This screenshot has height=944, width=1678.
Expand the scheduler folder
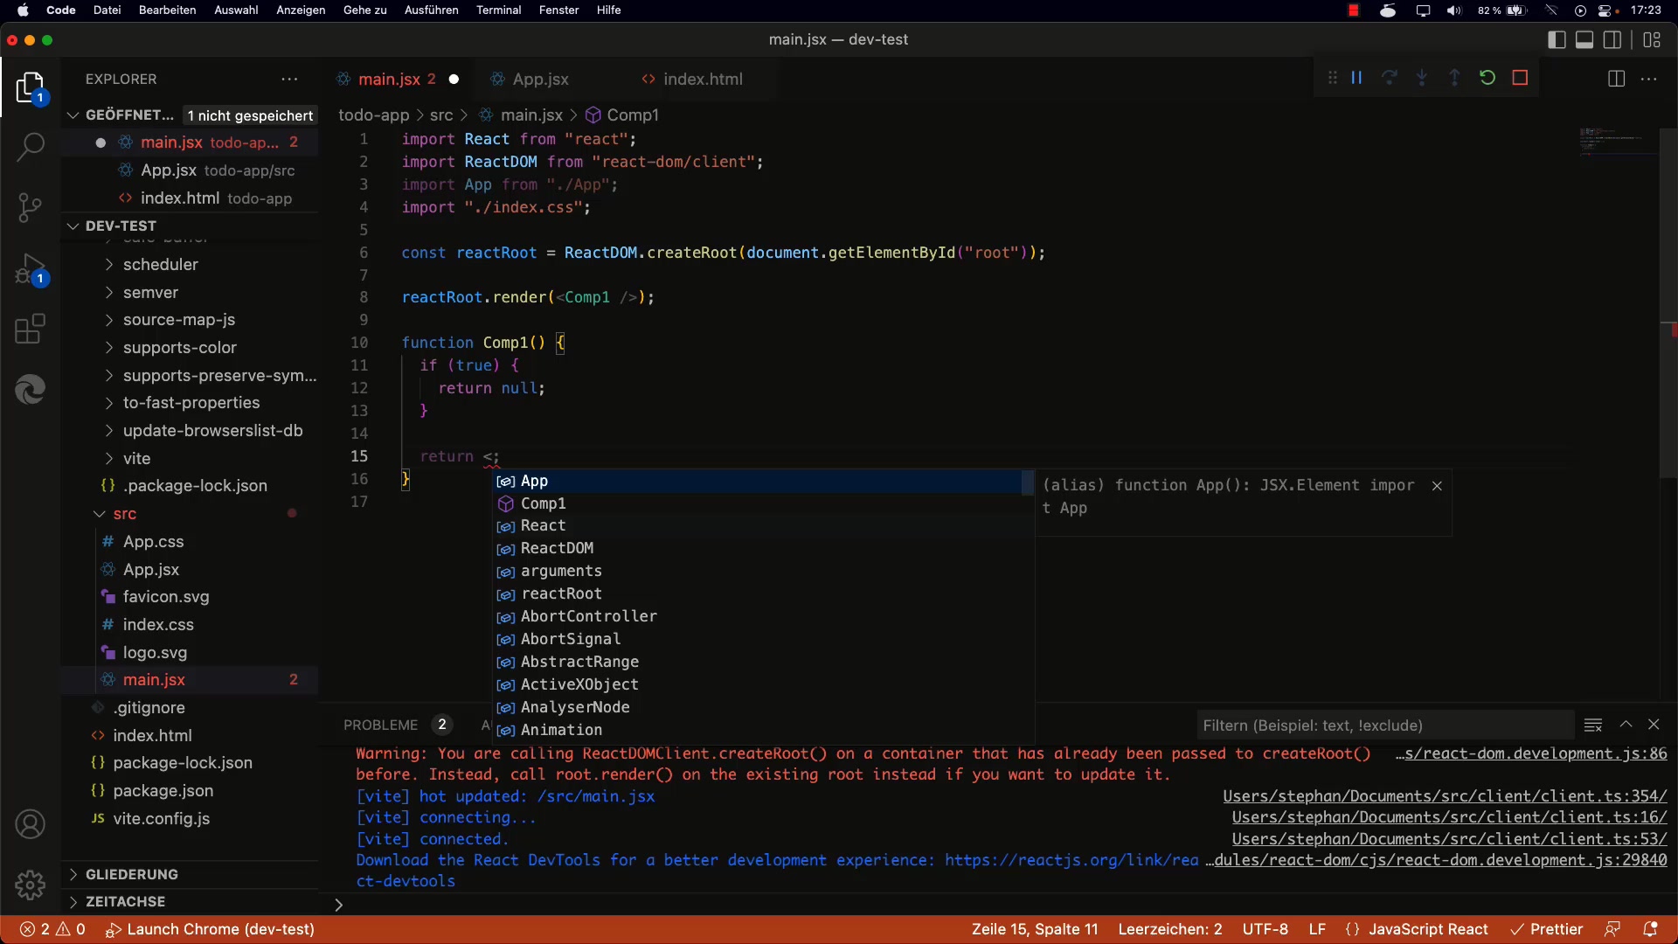coord(160,264)
